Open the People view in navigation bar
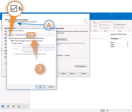The height and width of the screenshot is (112, 132). click(13, 106)
